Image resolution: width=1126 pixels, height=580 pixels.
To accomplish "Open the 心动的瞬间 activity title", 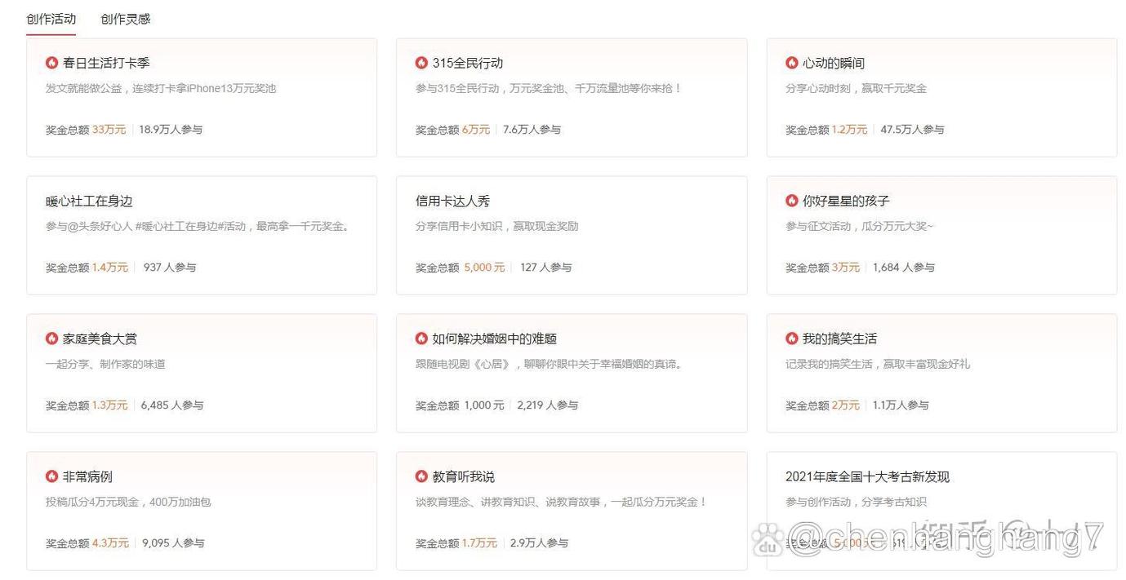I will [834, 63].
